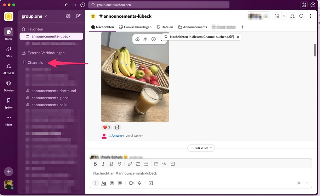The height and width of the screenshot is (196, 320).
Task: Open the channel three-dot menu
Action: coord(310,16)
